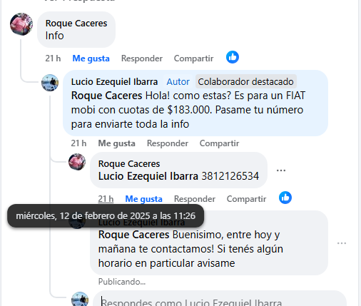Click Responder under the Info comment

pyautogui.click(x=142, y=58)
